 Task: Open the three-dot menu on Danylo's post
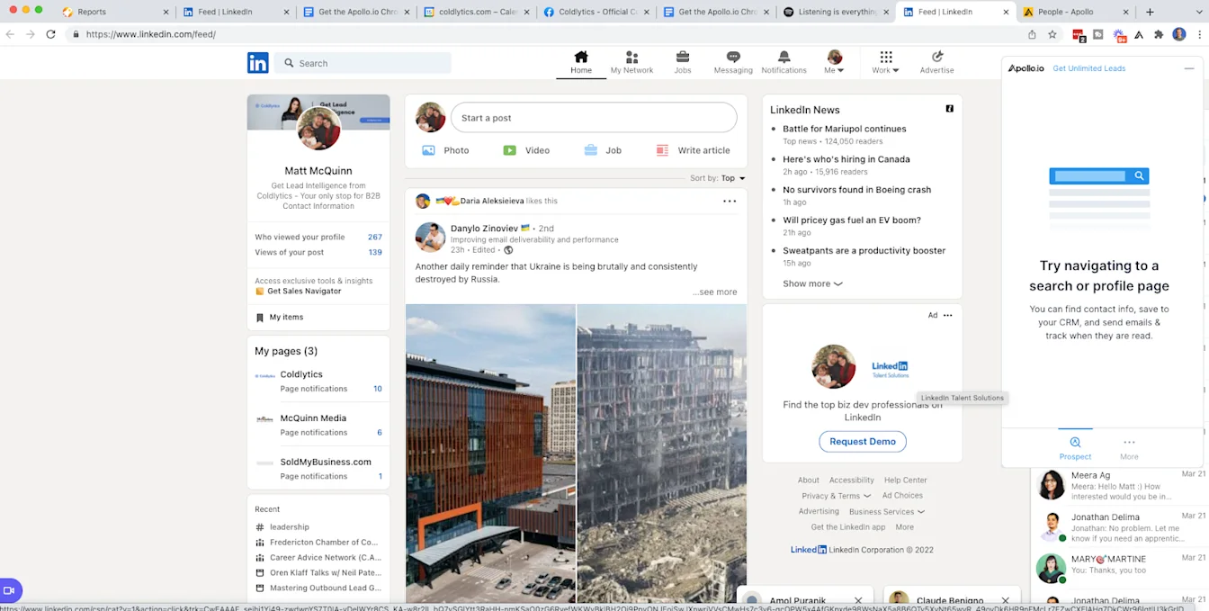point(730,202)
